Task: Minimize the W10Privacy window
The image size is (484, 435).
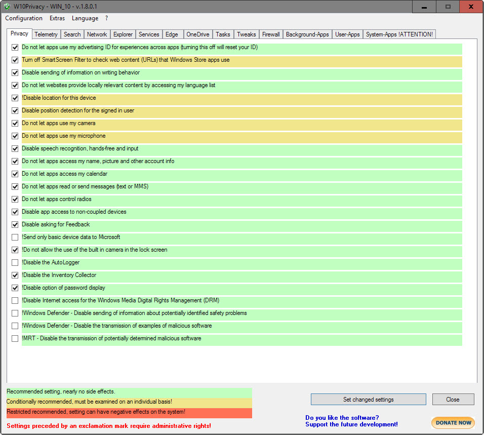Action: pyautogui.click(x=424, y=7)
